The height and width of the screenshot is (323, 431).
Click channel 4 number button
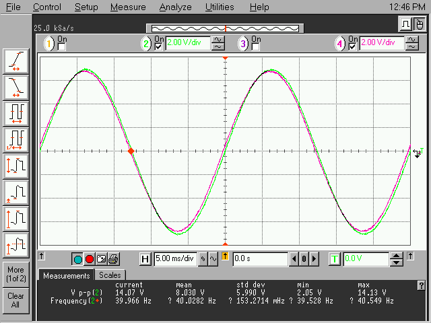tap(340, 44)
